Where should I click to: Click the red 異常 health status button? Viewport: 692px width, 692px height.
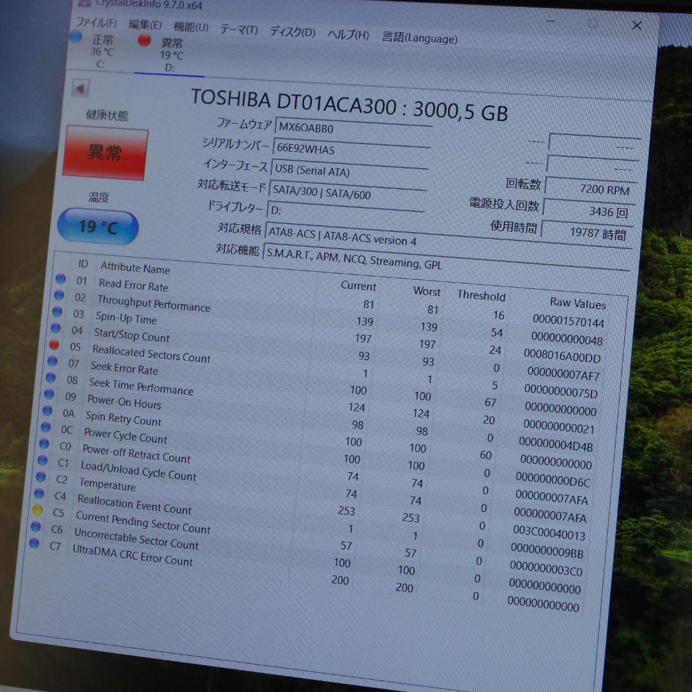pos(105,152)
